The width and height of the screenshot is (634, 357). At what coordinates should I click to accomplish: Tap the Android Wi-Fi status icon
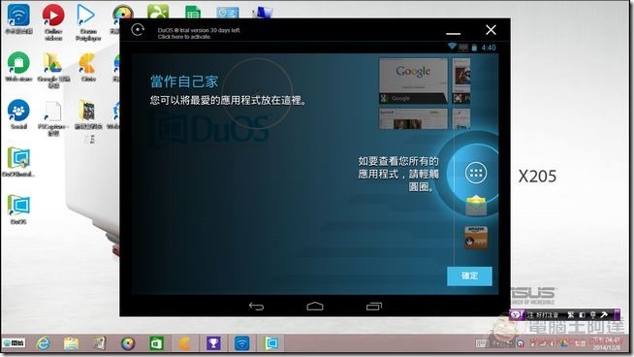point(452,47)
